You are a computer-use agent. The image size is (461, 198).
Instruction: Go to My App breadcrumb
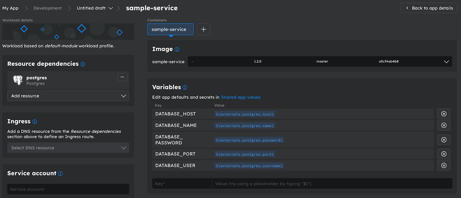point(10,8)
